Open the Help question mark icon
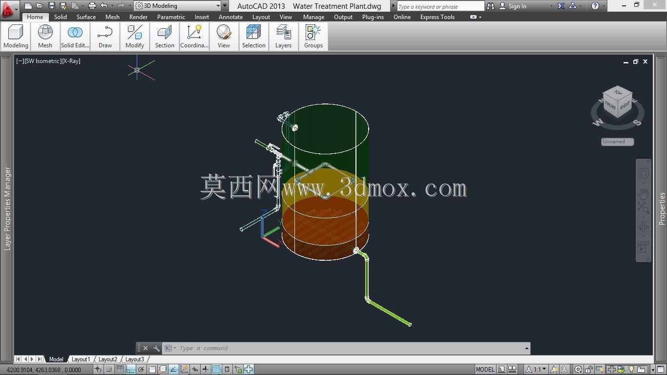Viewport: 667px width, 375px height. click(595, 6)
